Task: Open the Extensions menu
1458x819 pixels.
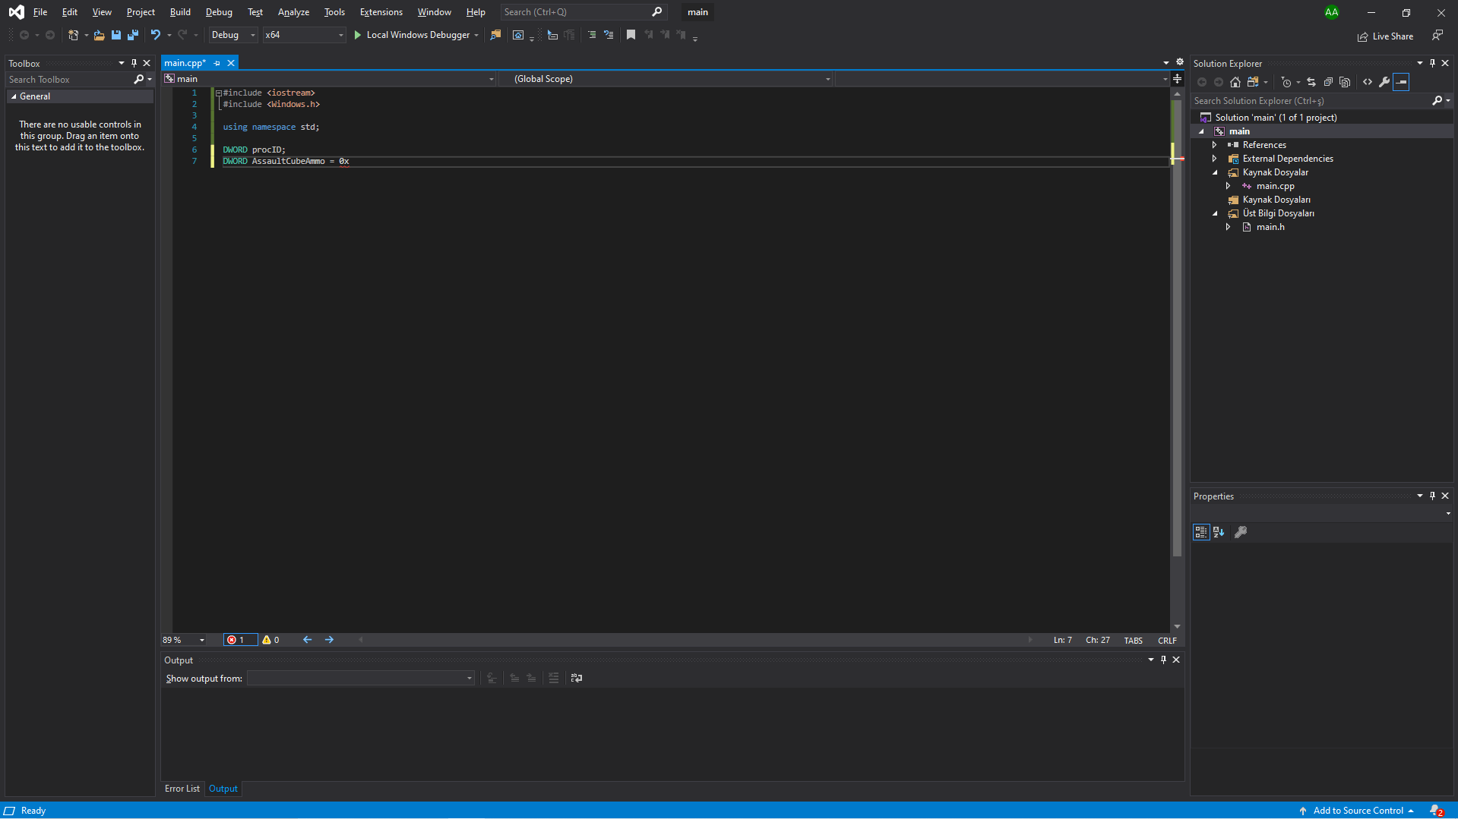Action: click(x=381, y=12)
